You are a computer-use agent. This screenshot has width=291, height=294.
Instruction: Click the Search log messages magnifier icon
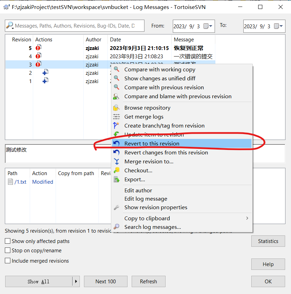116,227
